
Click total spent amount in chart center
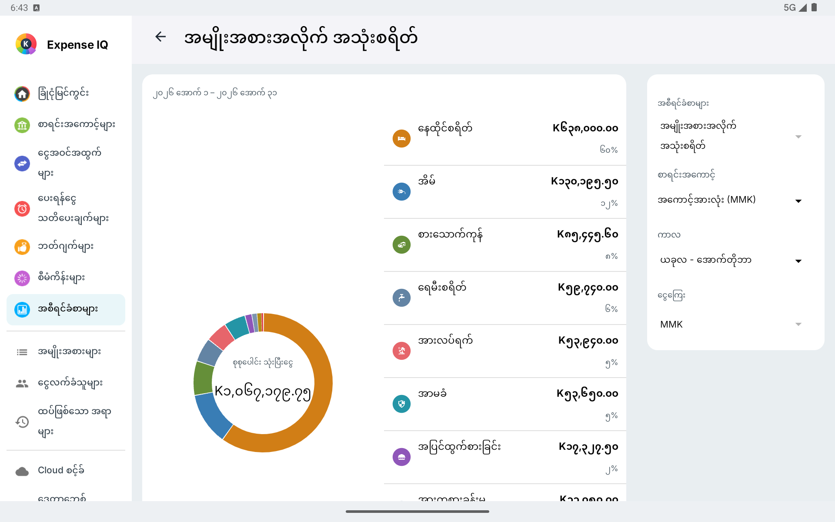pos(263,392)
